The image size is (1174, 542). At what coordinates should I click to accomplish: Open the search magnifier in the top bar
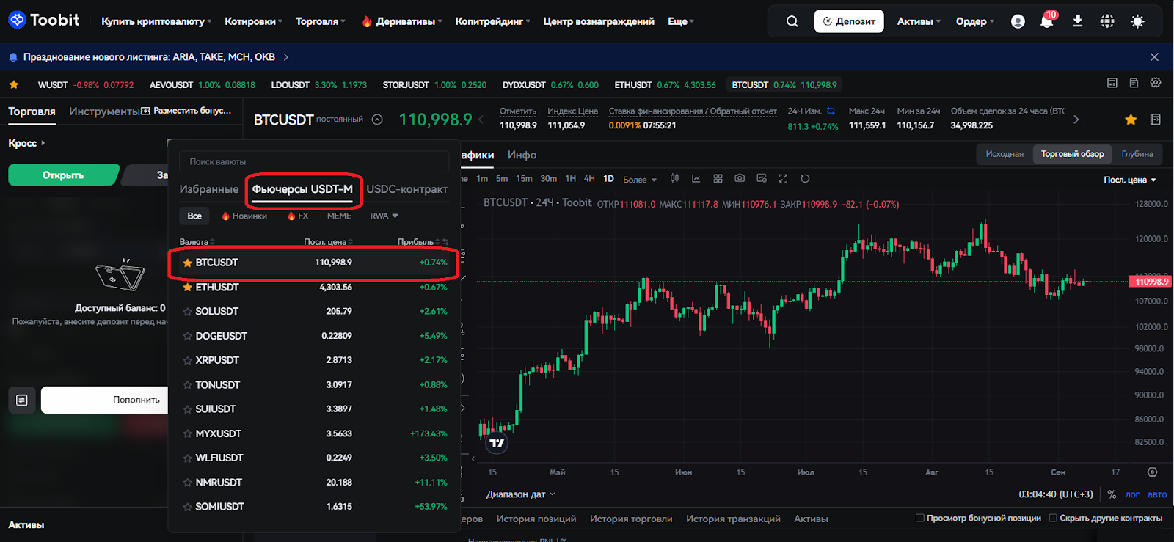pyautogui.click(x=792, y=21)
